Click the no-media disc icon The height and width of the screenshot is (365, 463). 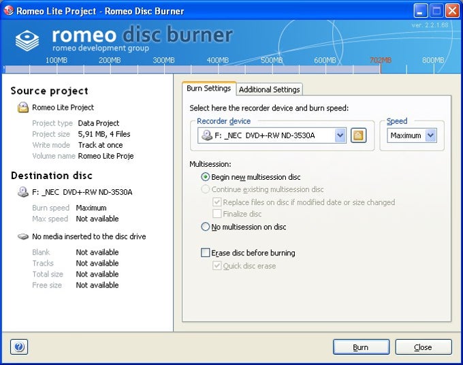[x=23, y=236]
